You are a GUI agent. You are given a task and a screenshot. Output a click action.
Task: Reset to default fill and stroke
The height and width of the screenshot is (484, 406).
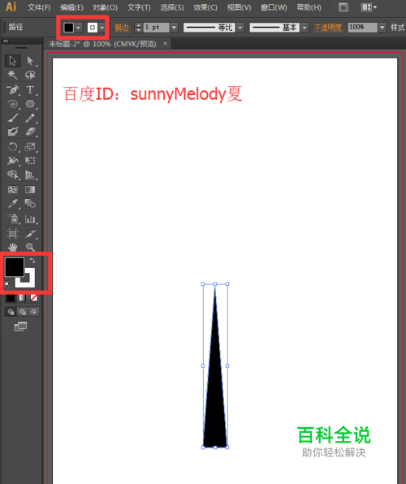pos(8,284)
